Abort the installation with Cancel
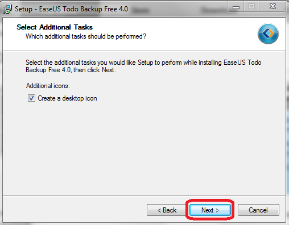The width and height of the screenshot is (289, 225). click(x=258, y=210)
